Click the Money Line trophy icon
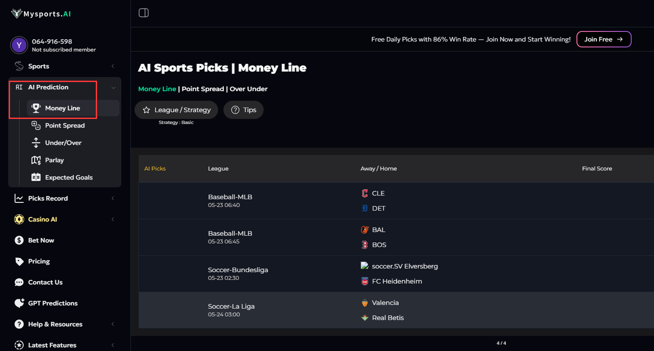 [x=36, y=108]
